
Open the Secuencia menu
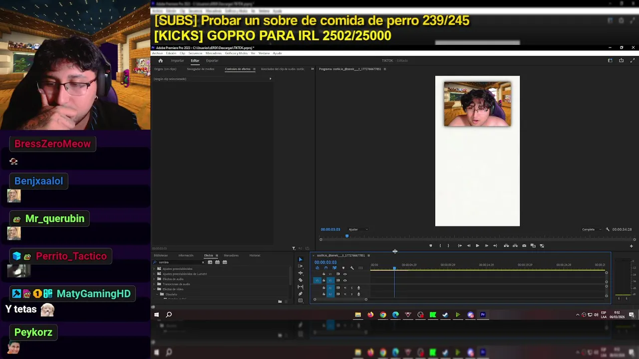[195, 53]
